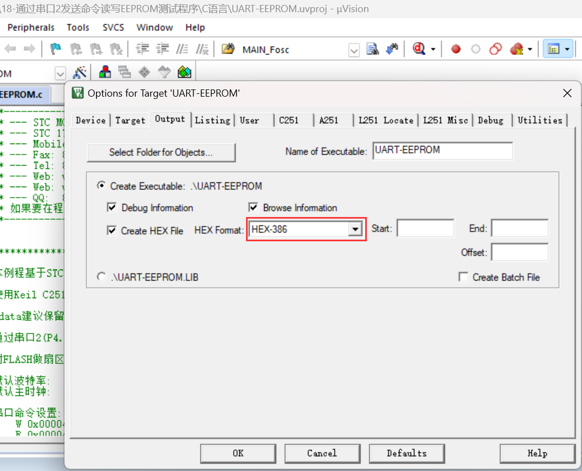582x471 pixels.
Task: Click the Navigate Forward arrow icon
Action: [29, 49]
